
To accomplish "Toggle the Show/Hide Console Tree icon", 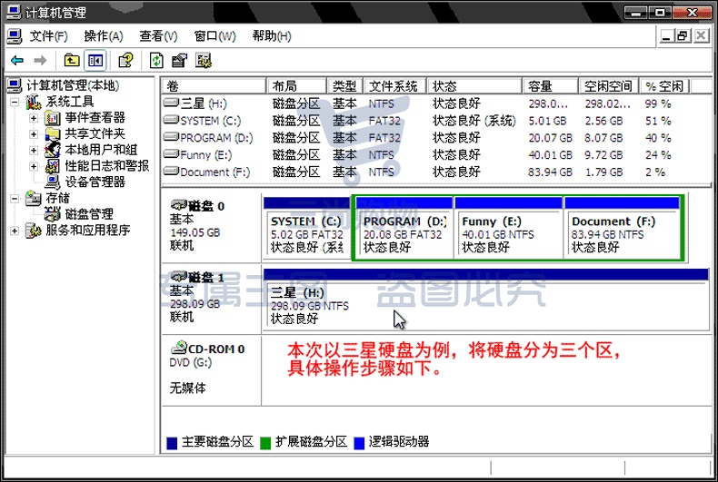I will coord(95,61).
